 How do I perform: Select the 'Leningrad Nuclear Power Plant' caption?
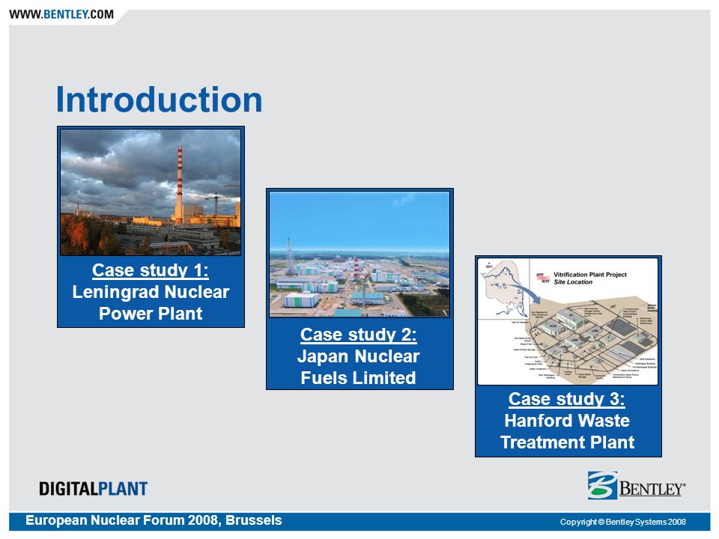pyautogui.click(x=151, y=302)
